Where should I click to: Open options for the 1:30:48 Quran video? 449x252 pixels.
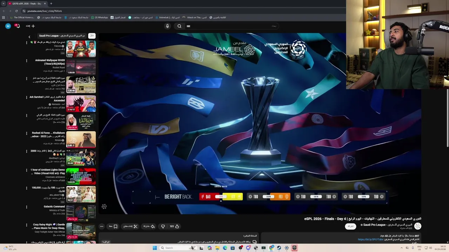26,79
